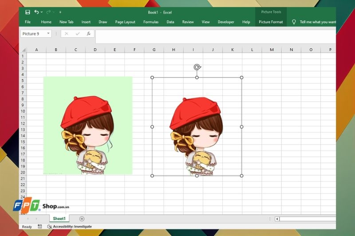Click the picture's rotation handle

197,67
